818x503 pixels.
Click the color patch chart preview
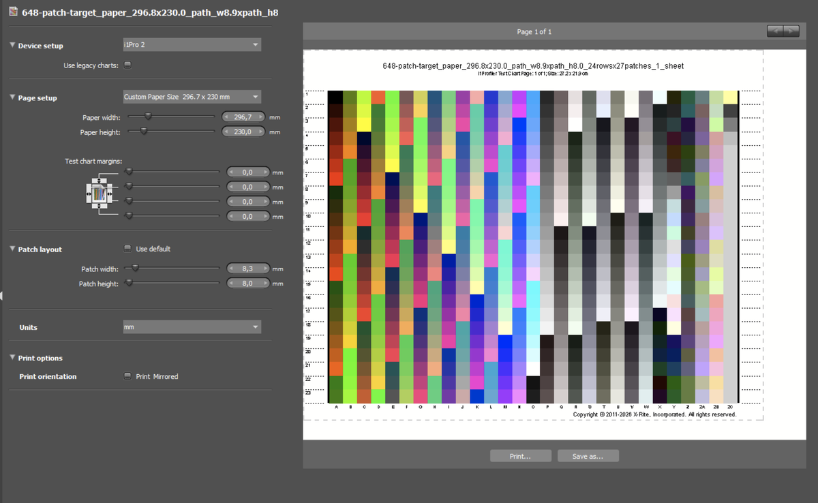coord(533,246)
